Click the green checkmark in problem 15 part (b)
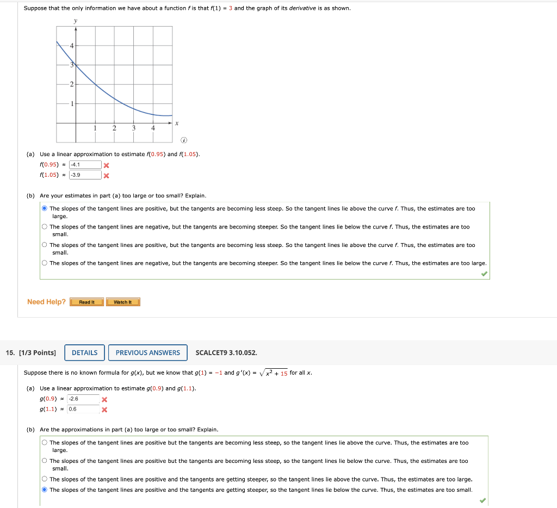 pyautogui.click(x=482, y=499)
